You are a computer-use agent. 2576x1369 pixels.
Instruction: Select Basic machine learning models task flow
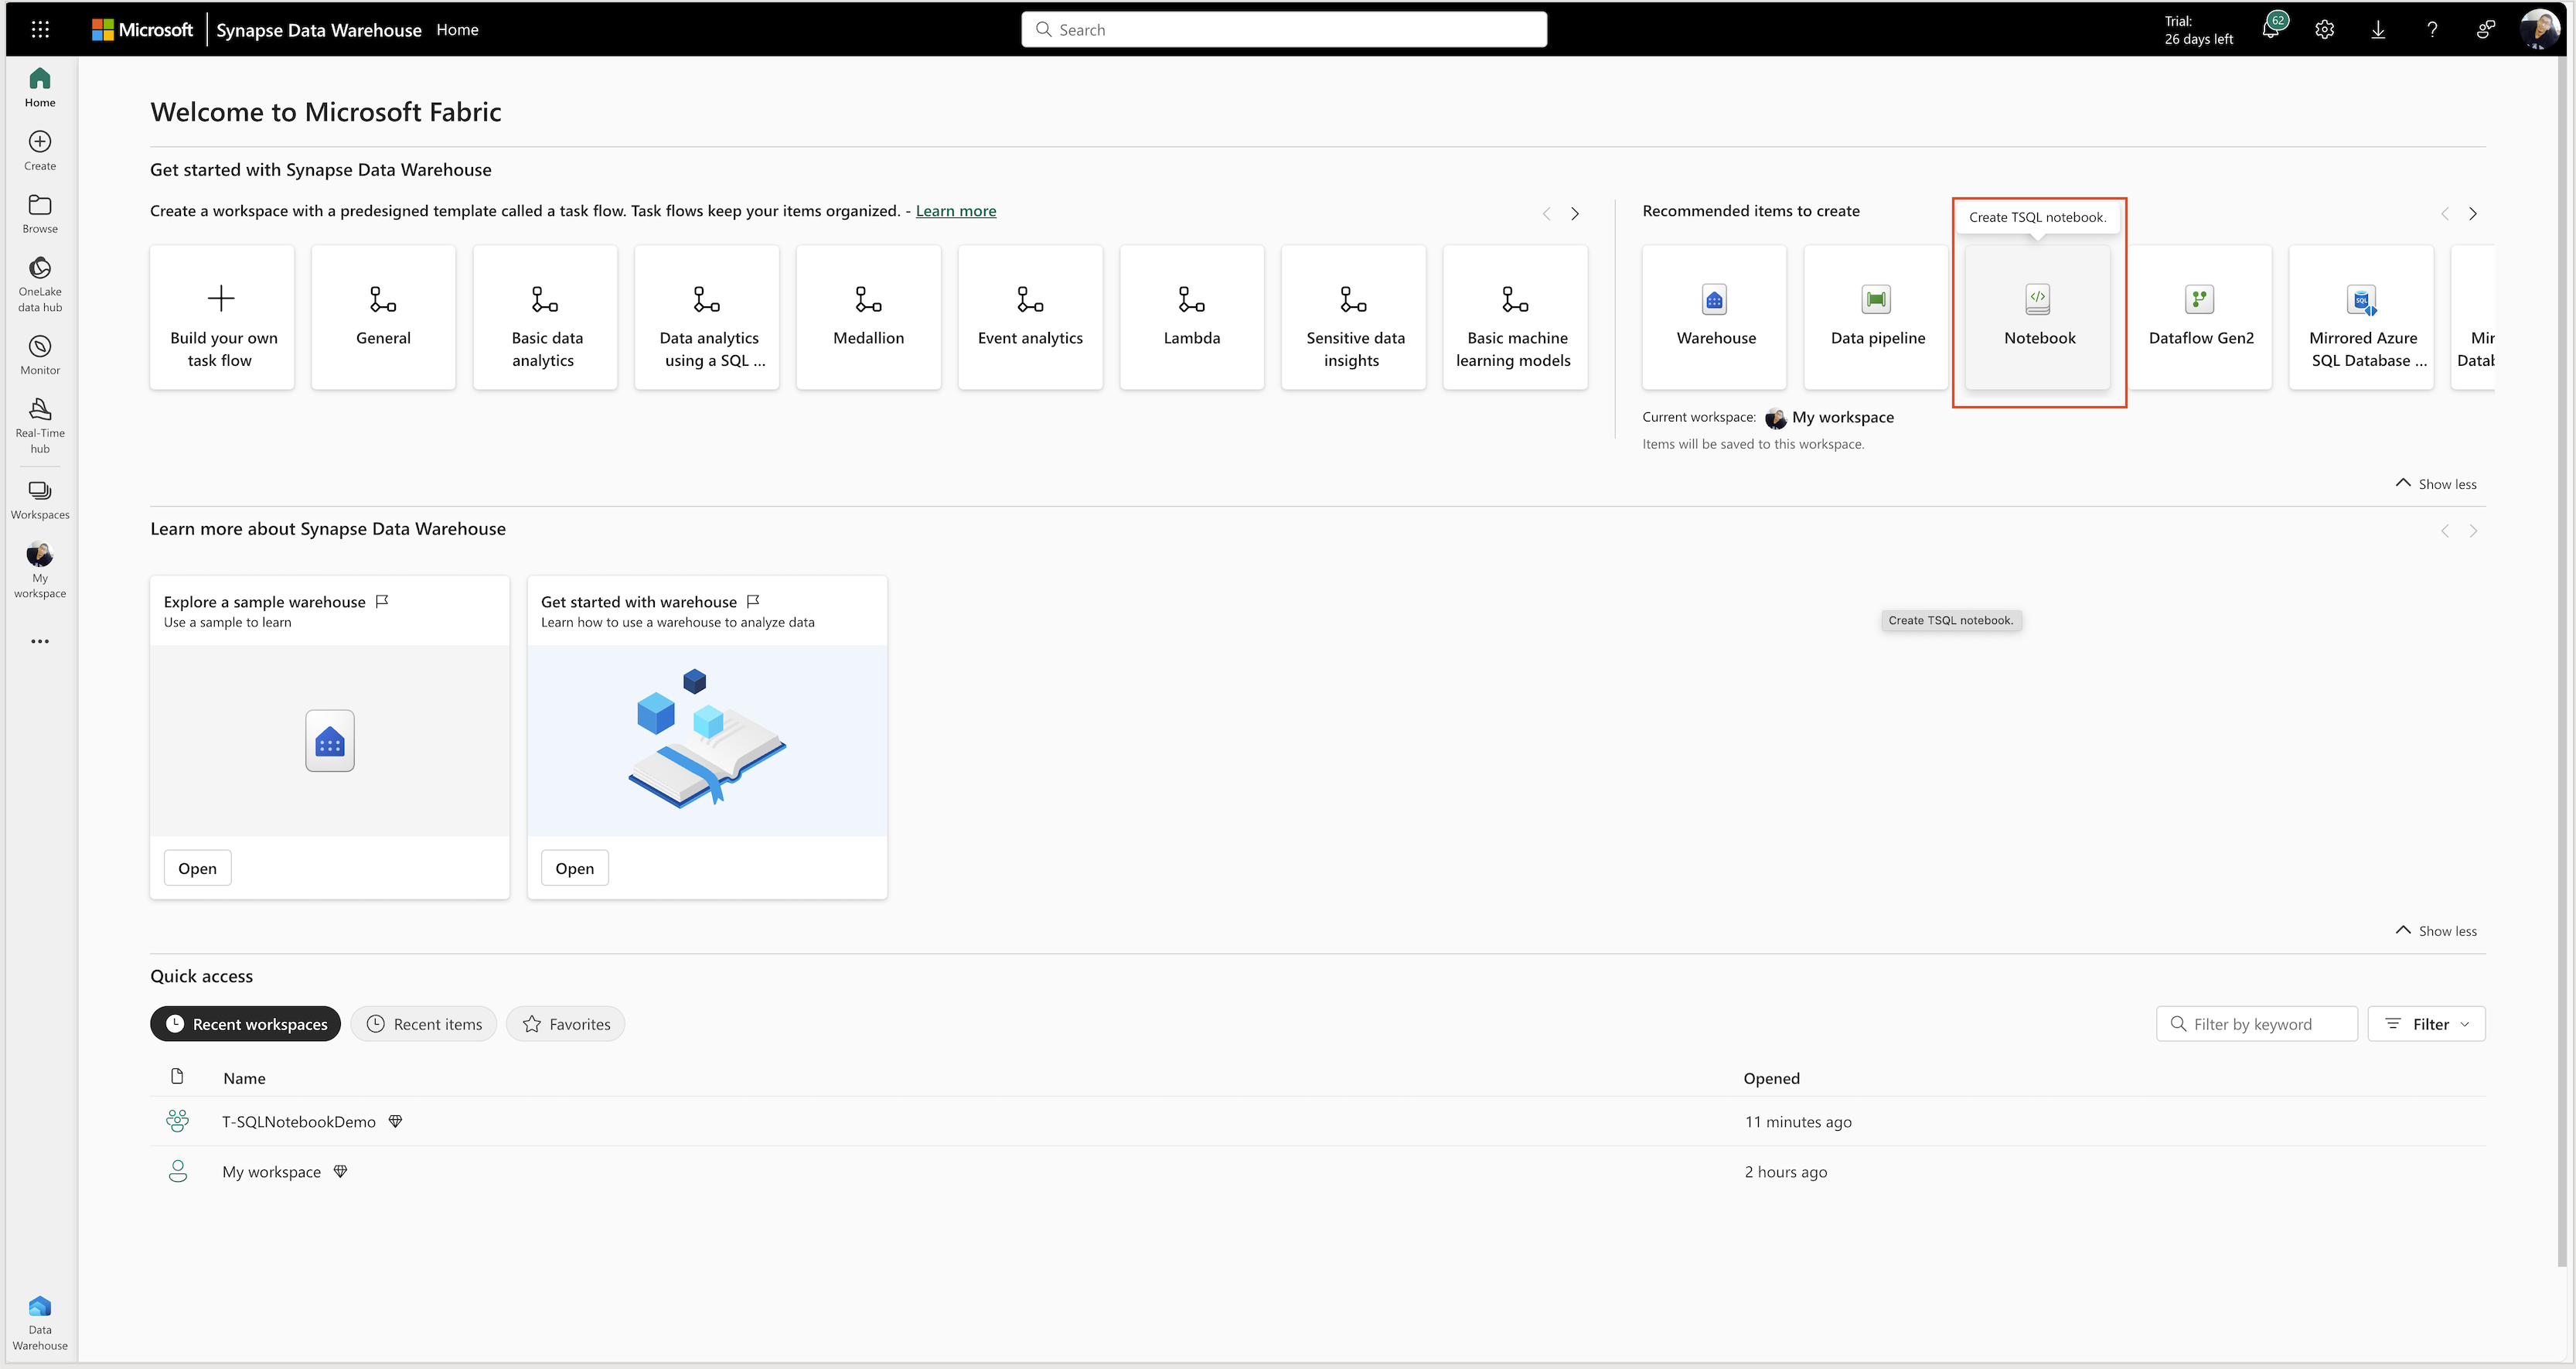click(x=1515, y=317)
